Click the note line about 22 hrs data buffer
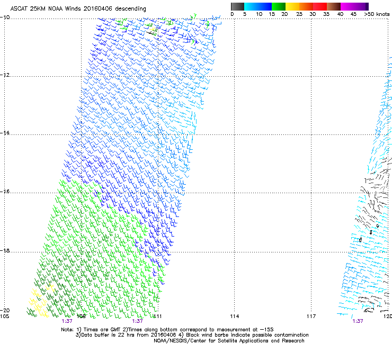 pos(192,335)
